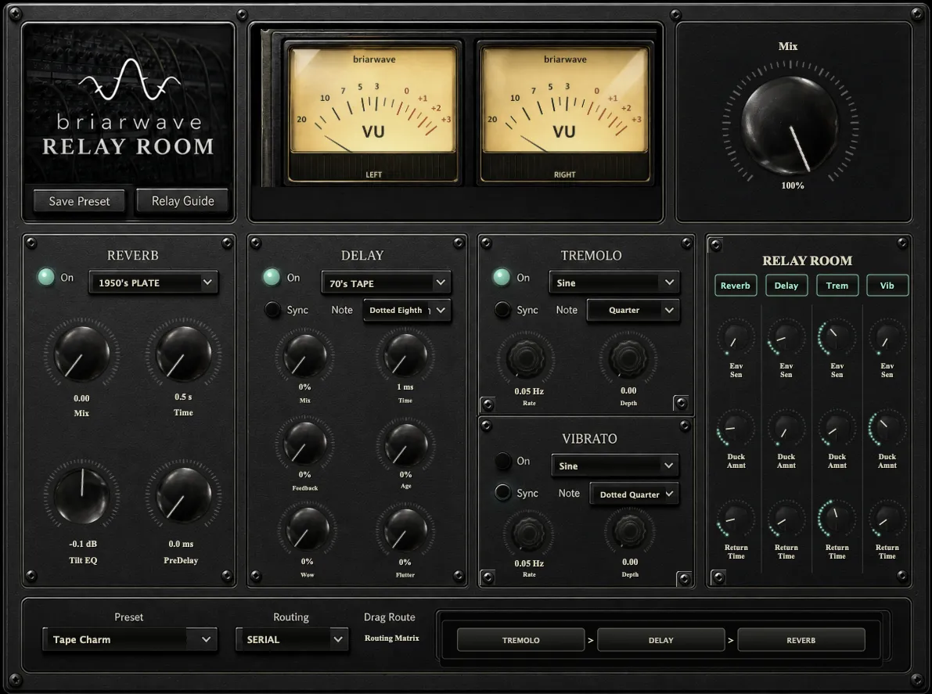Click the Right VU meter

click(564, 113)
